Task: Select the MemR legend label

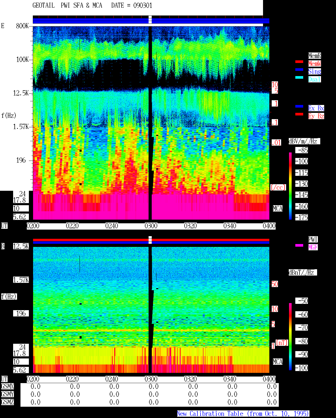Action: (314, 56)
